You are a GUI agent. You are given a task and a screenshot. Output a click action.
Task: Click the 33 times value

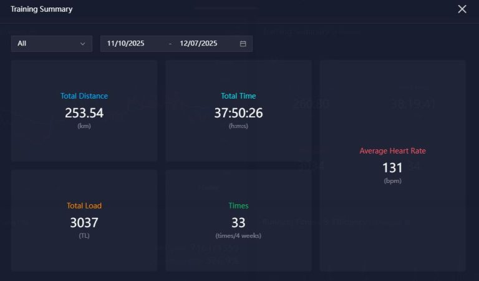[x=238, y=222]
